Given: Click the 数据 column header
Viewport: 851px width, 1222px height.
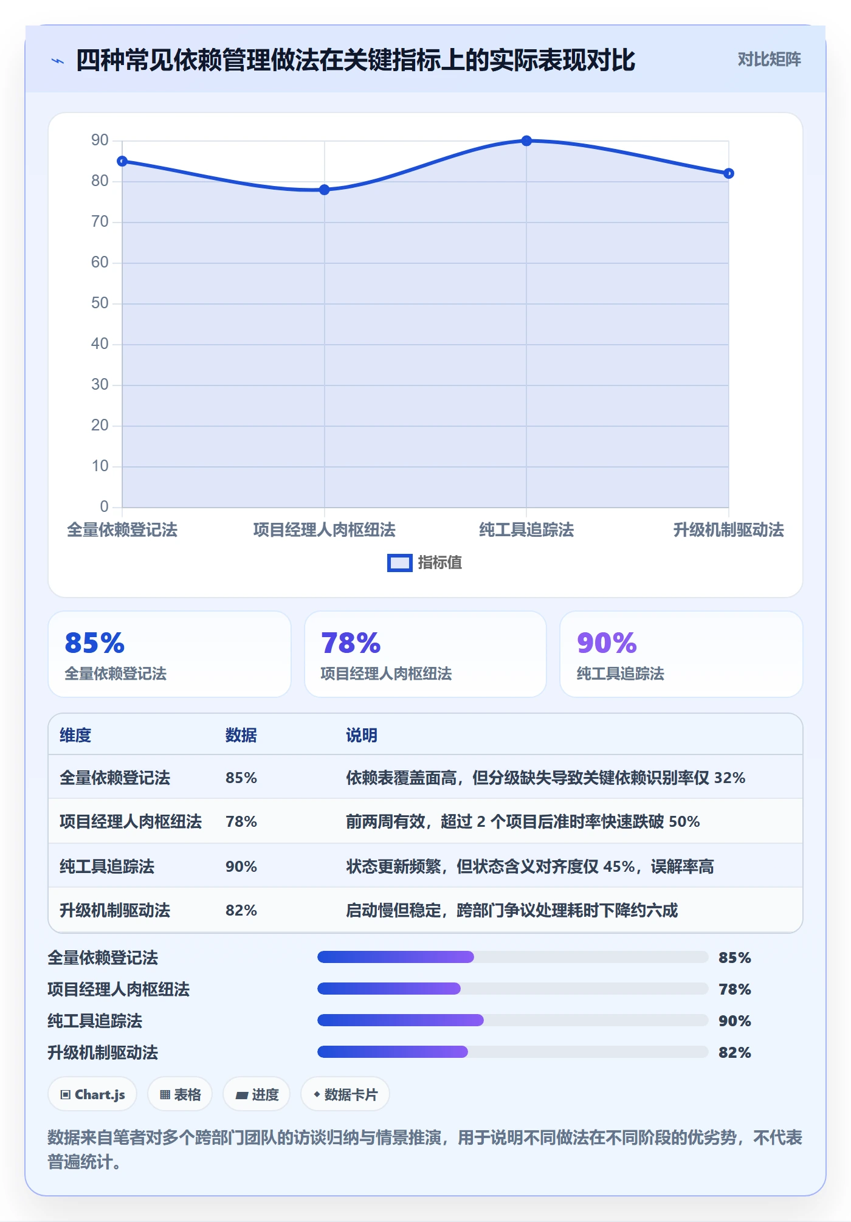Looking at the screenshot, I should pyautogui.click(x=241, y=735).
